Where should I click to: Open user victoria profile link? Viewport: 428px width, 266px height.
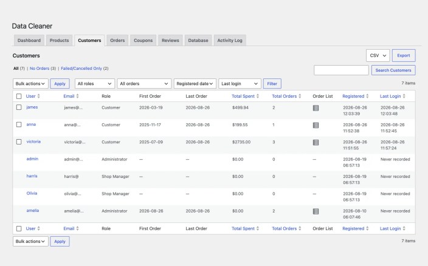[x=33, y=142]
